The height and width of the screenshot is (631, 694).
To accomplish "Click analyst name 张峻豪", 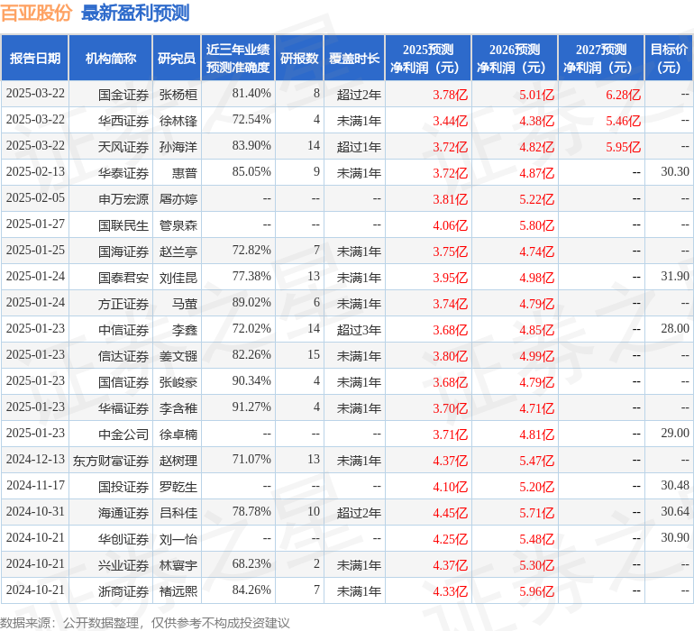I will (x=178, y=381).
